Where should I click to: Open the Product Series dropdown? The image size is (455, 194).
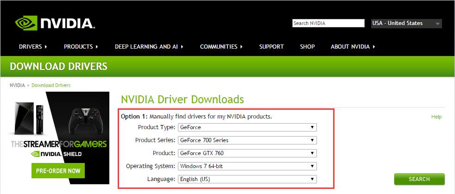247,140
